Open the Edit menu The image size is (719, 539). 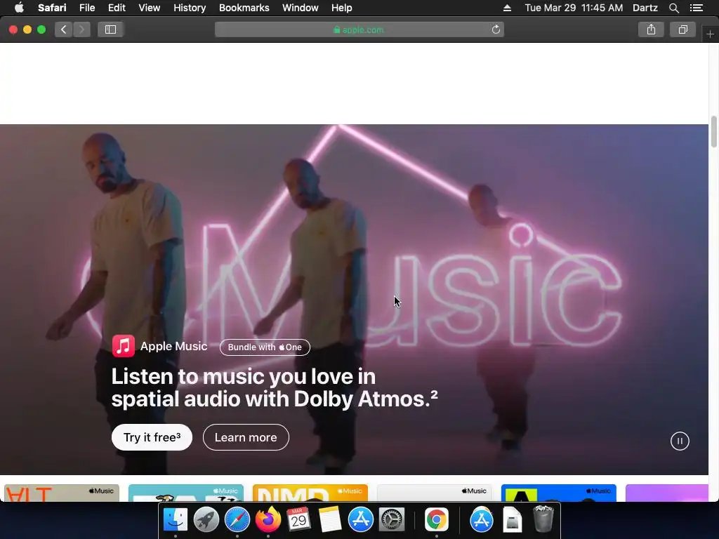[x=117, y=8]
